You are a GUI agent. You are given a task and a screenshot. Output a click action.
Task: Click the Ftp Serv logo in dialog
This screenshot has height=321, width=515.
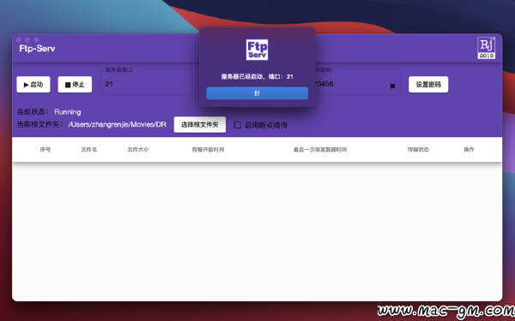(257, 50)
